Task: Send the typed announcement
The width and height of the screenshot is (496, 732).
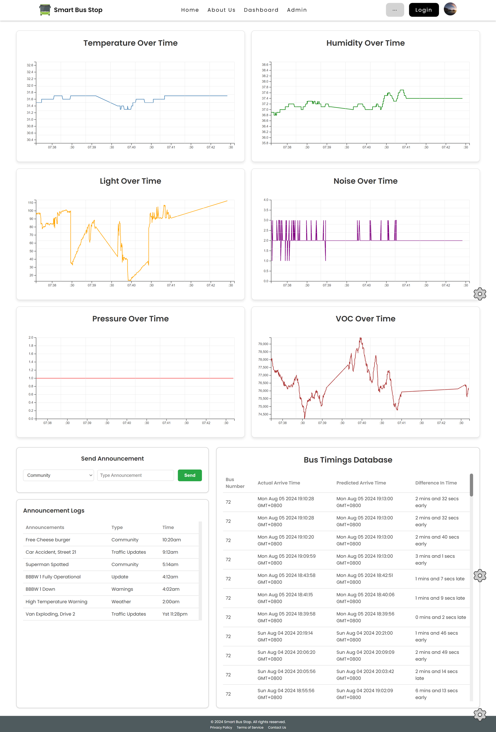Action: (x=190, y=475)
